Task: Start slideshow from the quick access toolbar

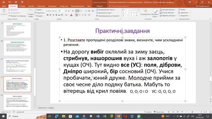Action: tap(22, 2)
